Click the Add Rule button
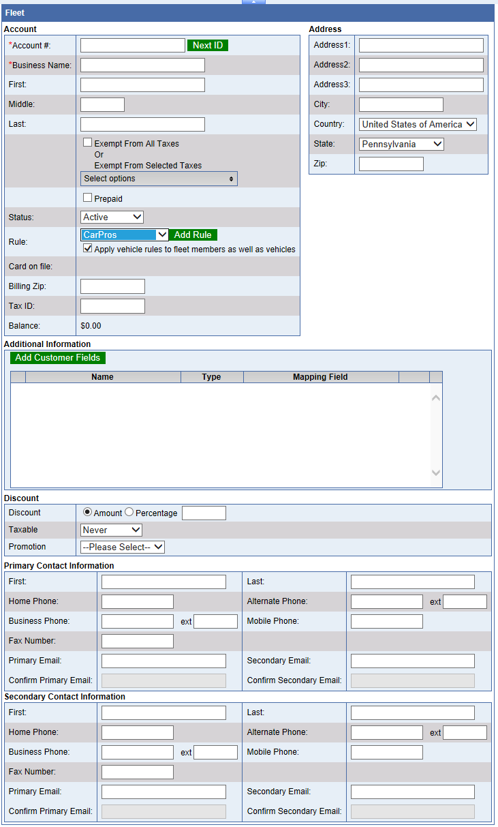Image resolution: width=498 pixels, height=827 pixels. [x=193, y=235]
